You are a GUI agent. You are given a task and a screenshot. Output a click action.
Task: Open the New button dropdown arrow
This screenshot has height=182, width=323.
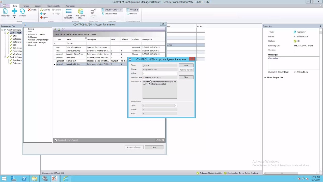coord(14,18)
